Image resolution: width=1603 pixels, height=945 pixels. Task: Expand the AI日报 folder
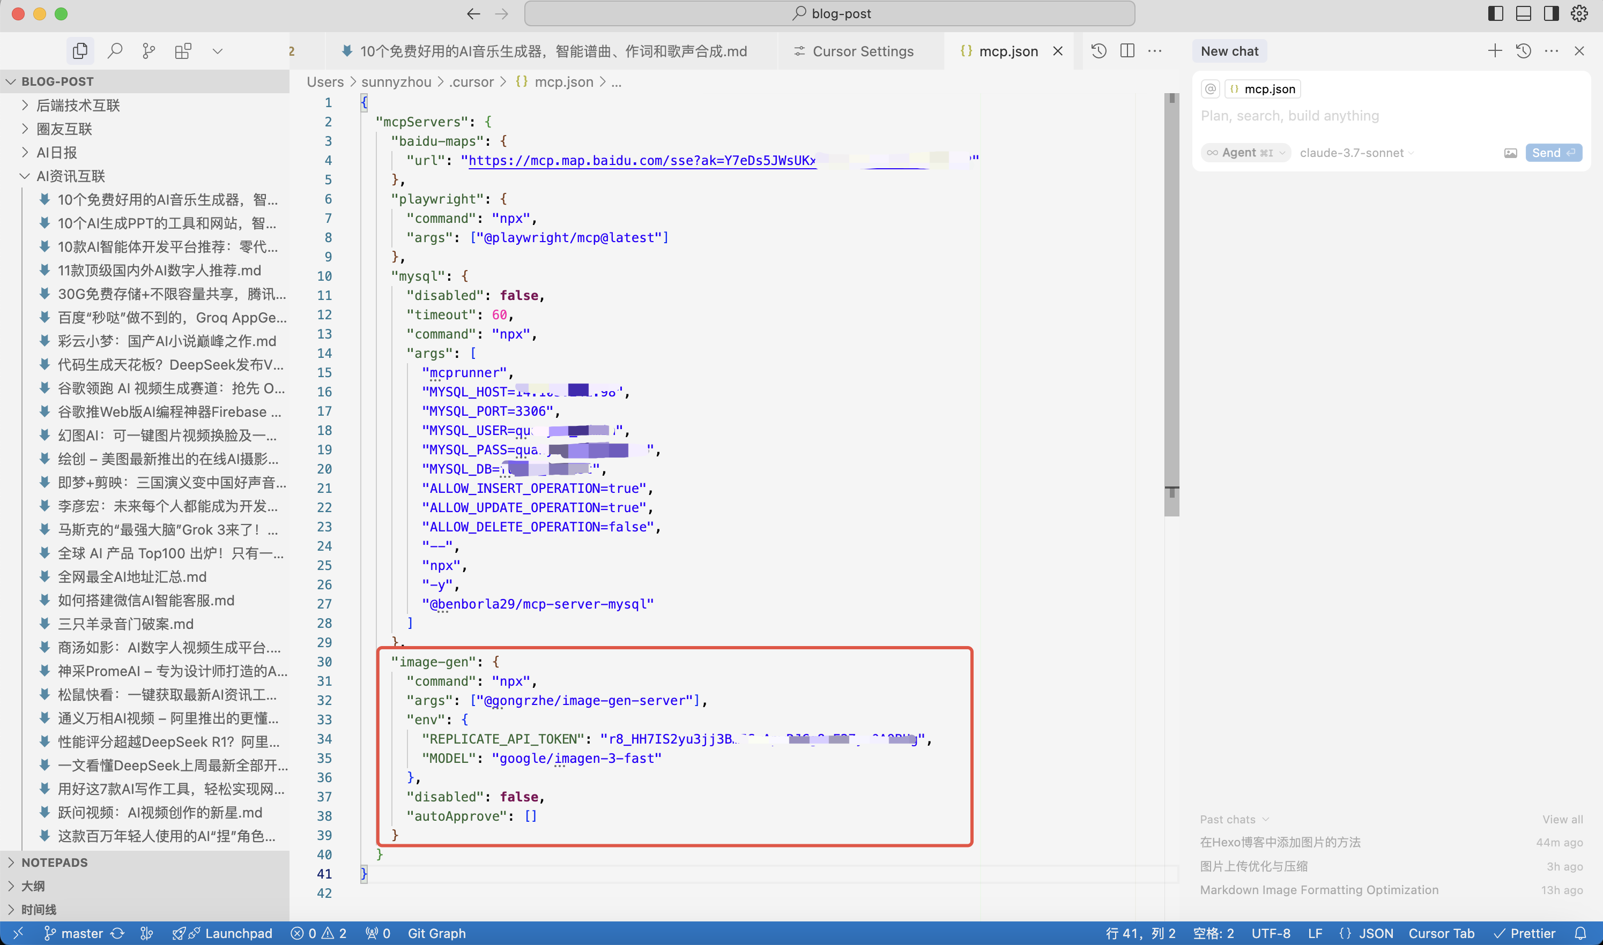tap(57, 152)
